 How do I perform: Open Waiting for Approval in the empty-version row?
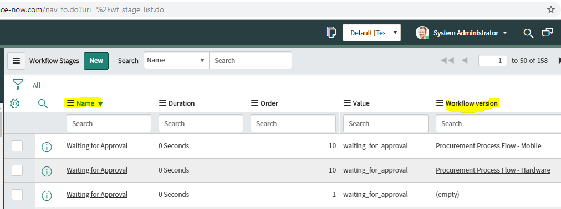click(x=97, y=195)
